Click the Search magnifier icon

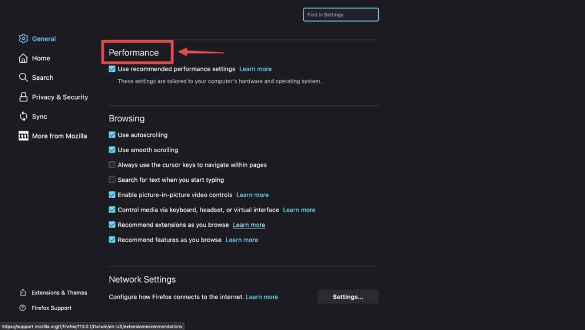pyautogui.click(x=23, y=78)
